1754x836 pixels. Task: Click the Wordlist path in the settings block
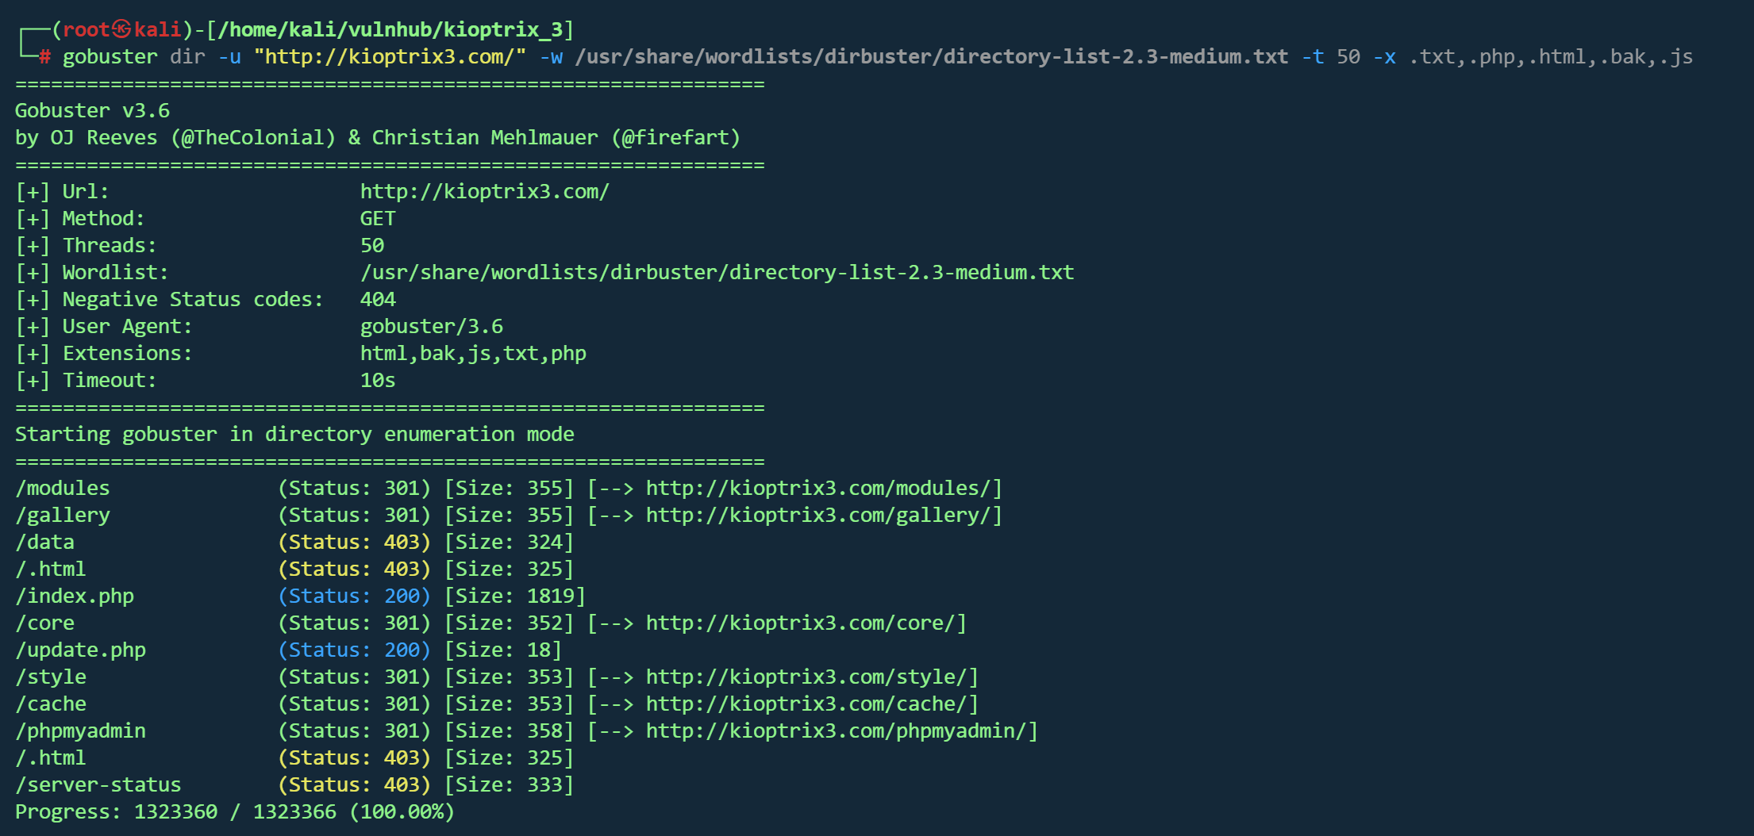coord(716,272)
